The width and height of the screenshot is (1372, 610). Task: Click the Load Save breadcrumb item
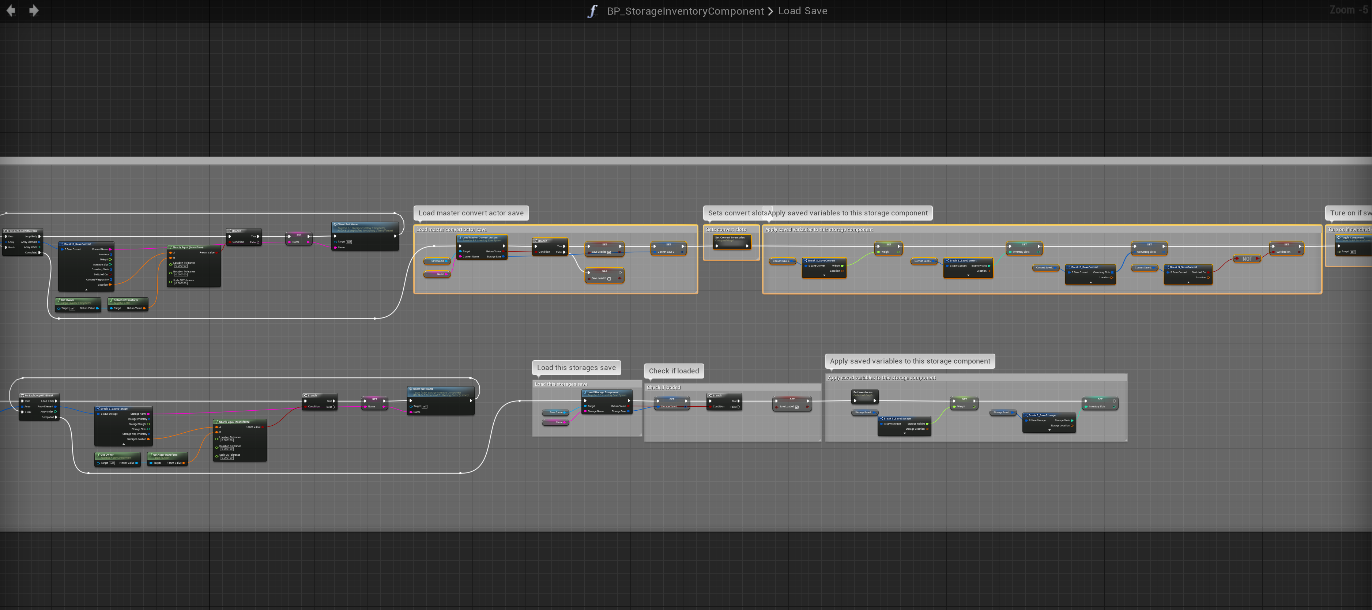(802, 11)
